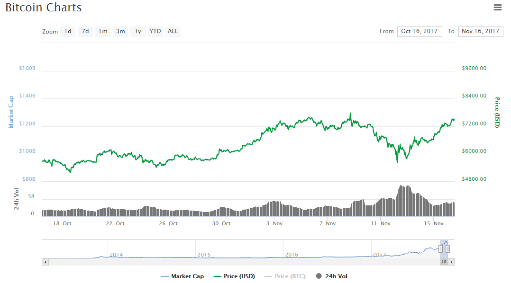Click the $140B market cap label
Viewport: 511px width, 283px height.
point(27,96)
